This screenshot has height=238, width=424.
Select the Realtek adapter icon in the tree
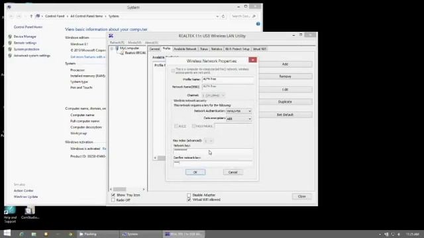point(122,53)
